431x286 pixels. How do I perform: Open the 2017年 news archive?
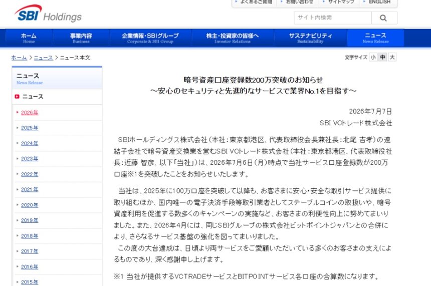pos(30,251)
